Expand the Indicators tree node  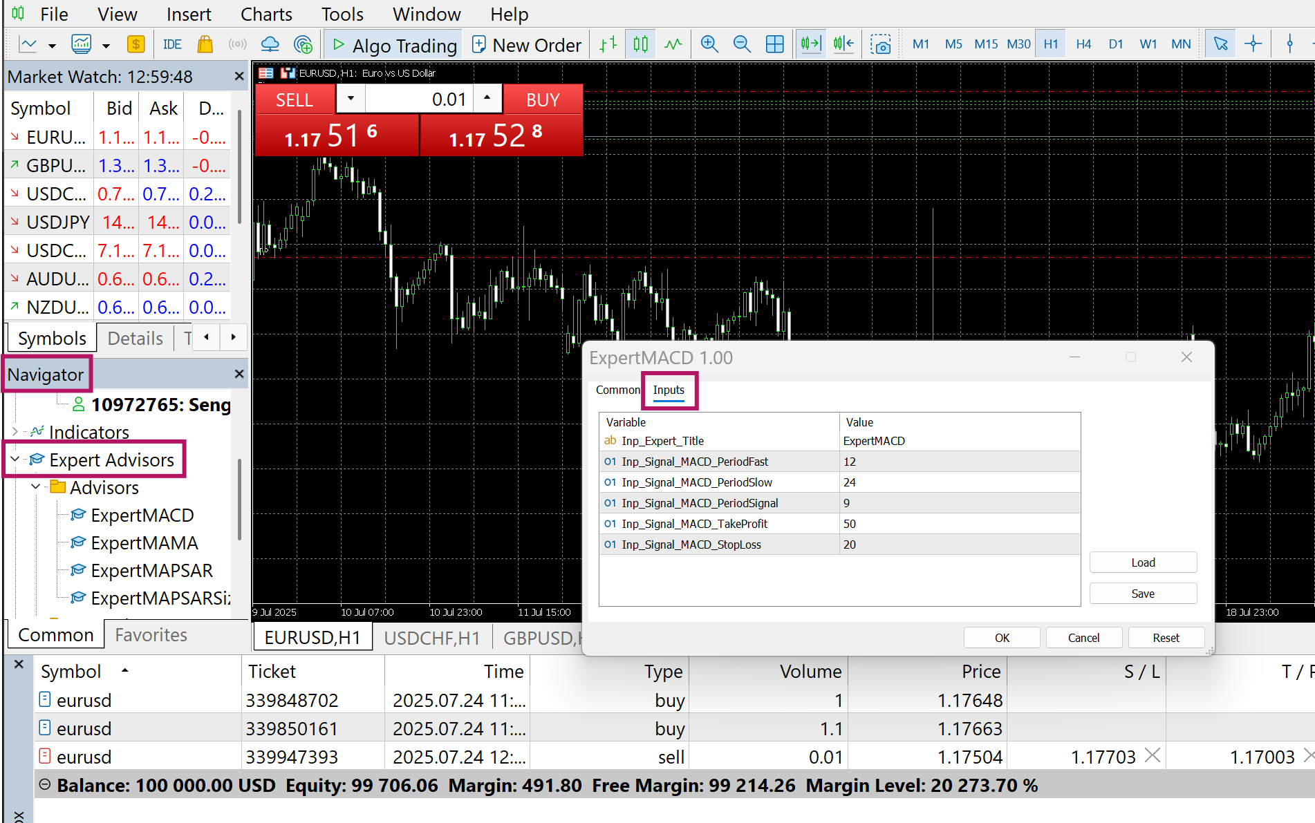coord(15,432)
